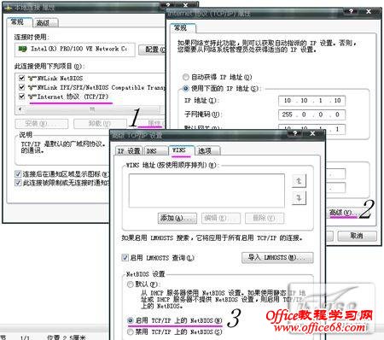384x340 pixels.
Task: Click the 卸载 button in connection properties
Action: click(100, 124)
